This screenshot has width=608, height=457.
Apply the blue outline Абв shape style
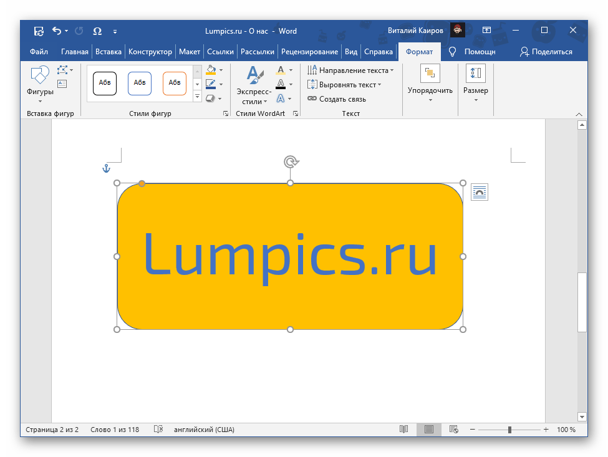[140, 83]
